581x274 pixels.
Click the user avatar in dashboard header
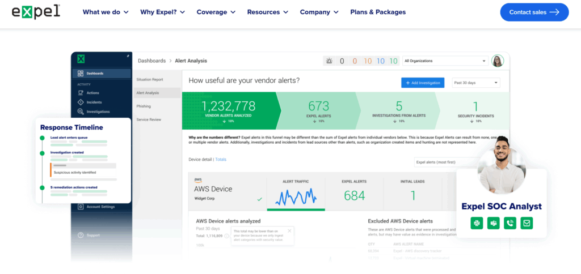tap(497, 61)
